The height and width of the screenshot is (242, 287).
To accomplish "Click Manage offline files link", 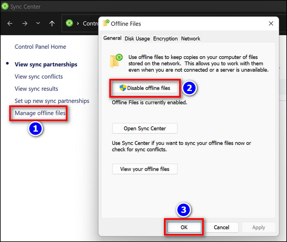I will (x=40, y=113).
